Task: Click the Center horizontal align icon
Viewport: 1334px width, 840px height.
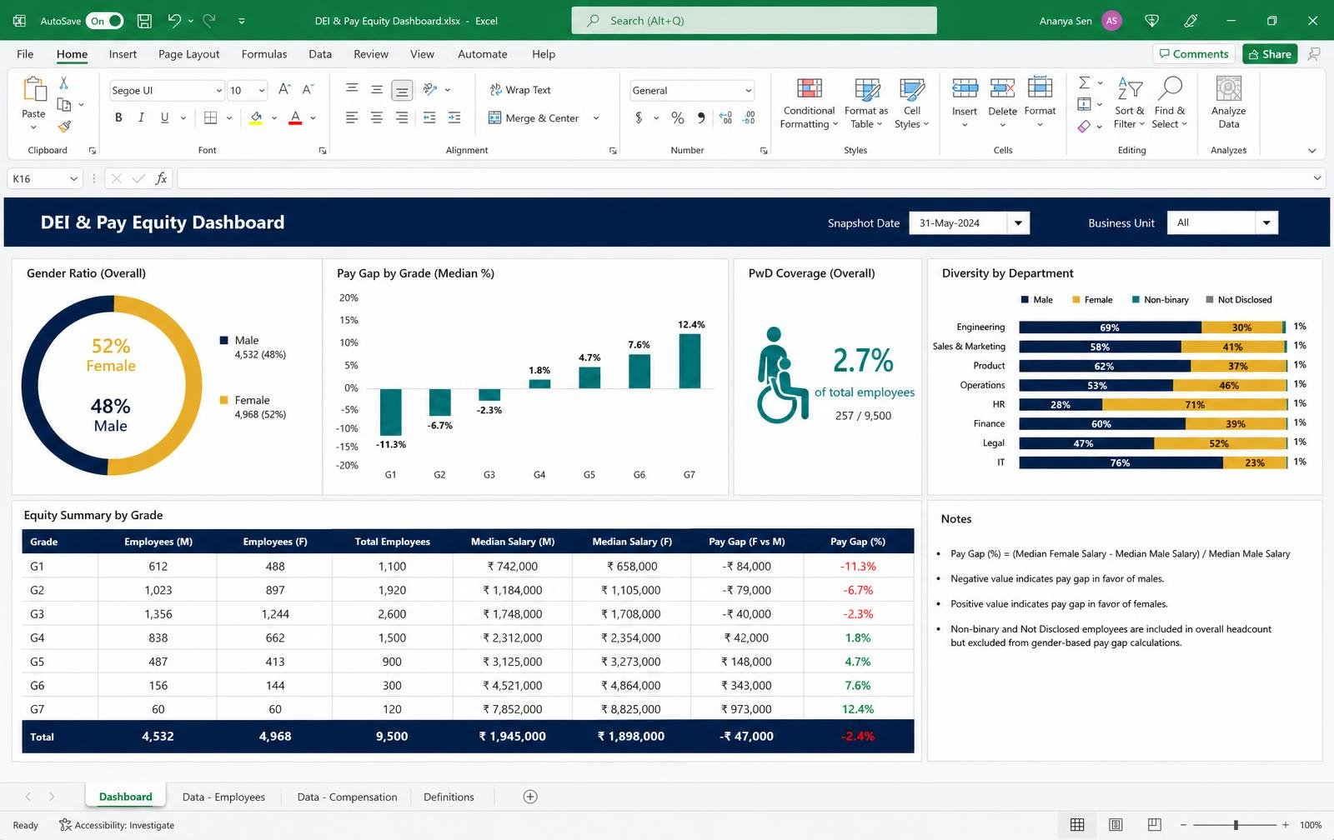Action: 377,117
